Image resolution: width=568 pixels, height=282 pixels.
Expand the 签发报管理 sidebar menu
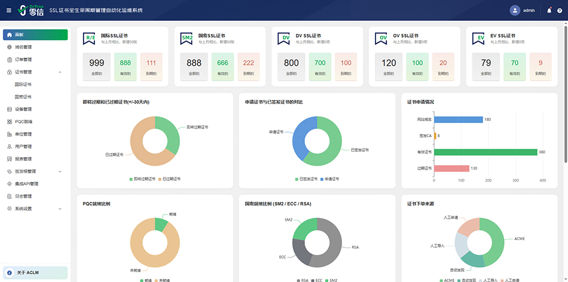(x=60, y=171)
